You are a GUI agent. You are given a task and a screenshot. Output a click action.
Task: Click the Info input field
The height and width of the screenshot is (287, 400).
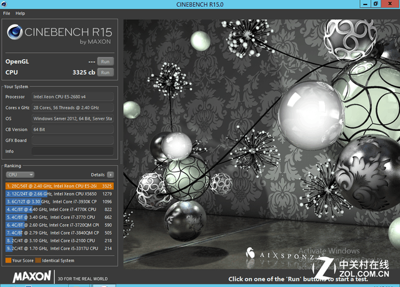point(72,151)
